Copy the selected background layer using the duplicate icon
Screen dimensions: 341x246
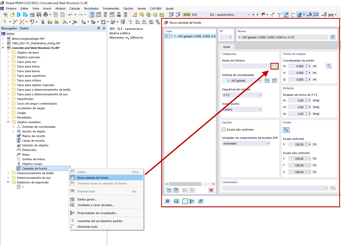click(176, 190)
